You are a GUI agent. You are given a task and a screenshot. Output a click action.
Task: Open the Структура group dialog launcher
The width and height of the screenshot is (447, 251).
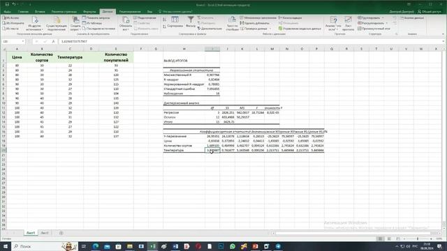coord(396,34)
